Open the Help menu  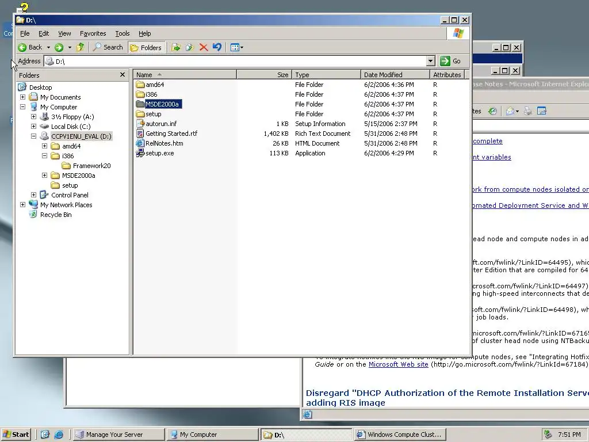144,33
